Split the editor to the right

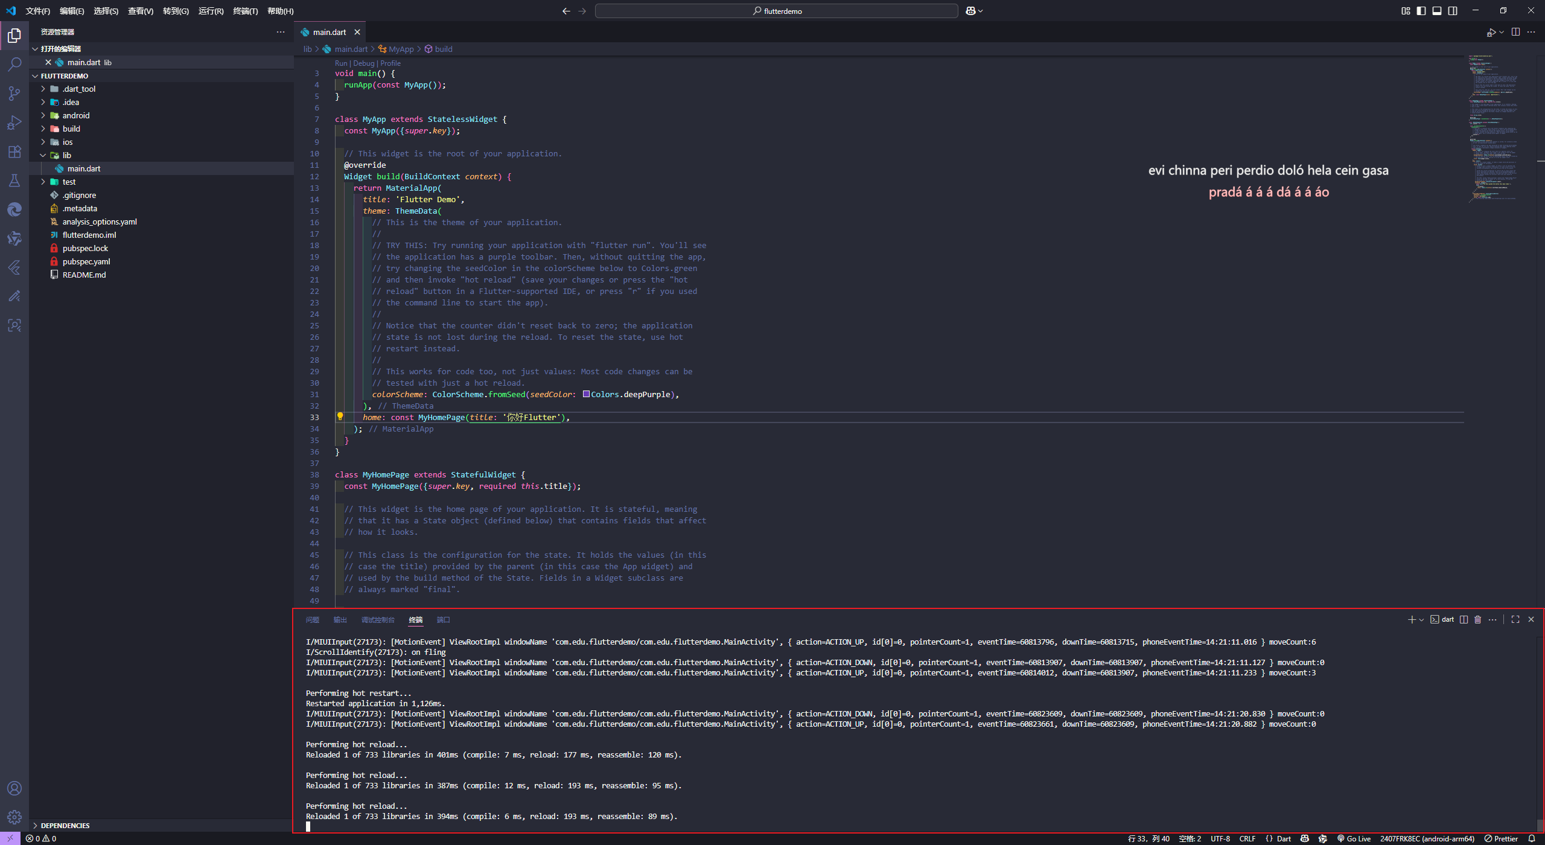[1515, 32]
